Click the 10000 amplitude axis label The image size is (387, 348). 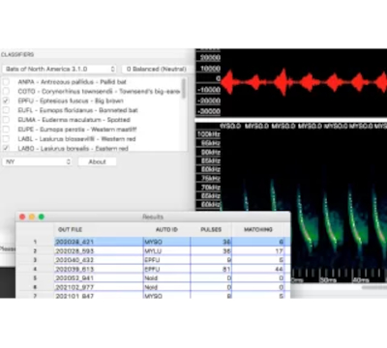point(210,69)
